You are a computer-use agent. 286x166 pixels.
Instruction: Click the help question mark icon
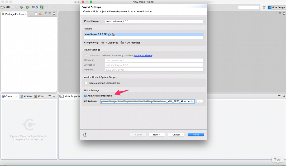point(85,134)
